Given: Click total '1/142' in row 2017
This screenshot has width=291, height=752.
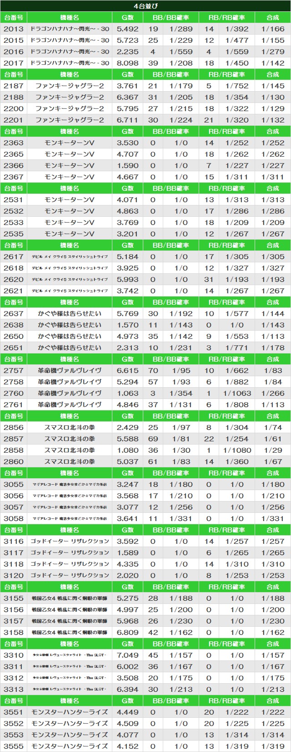Looking at the screenshot, I should (273, 63).
